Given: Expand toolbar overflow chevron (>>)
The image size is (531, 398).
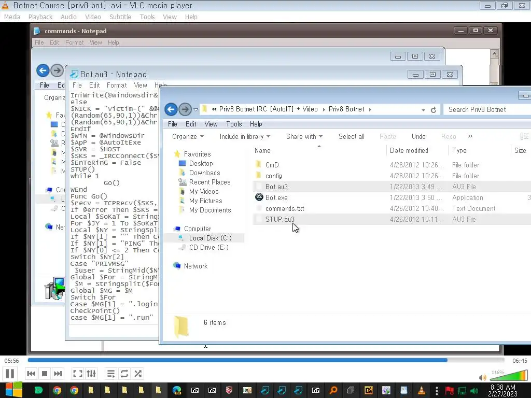Looking at the screenshot, I should point(470,136).
